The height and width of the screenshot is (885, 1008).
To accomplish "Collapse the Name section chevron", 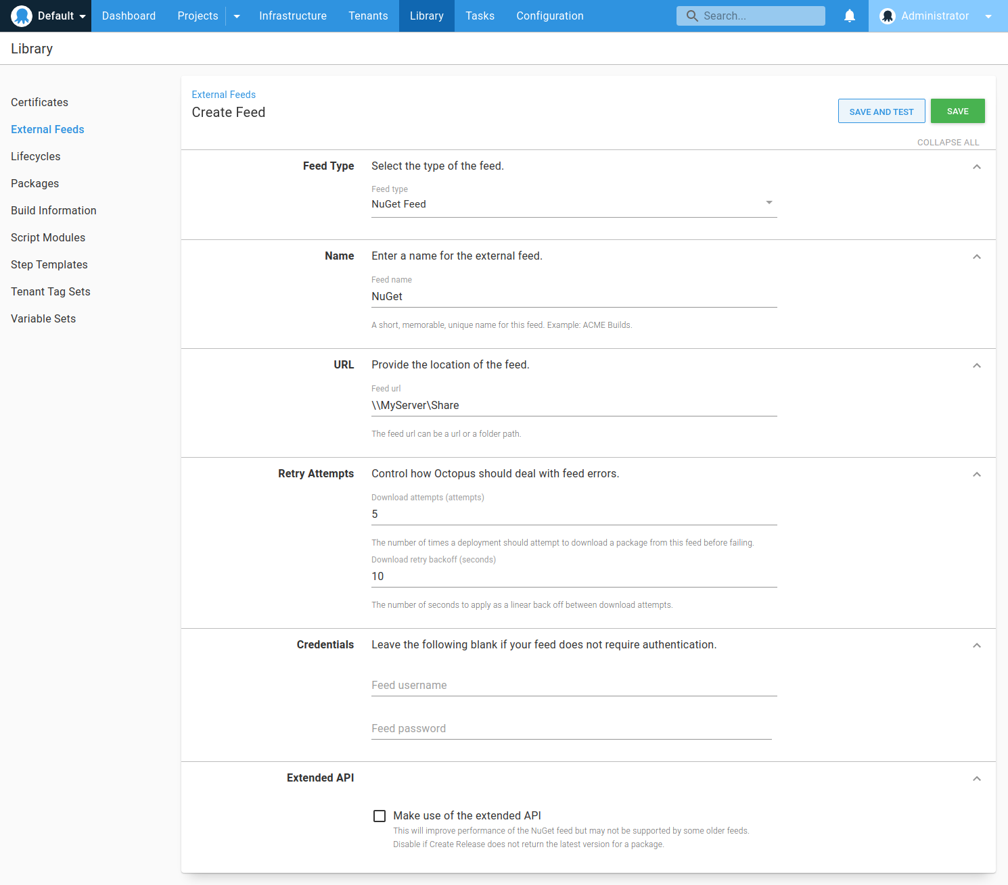I will [976, 257].
